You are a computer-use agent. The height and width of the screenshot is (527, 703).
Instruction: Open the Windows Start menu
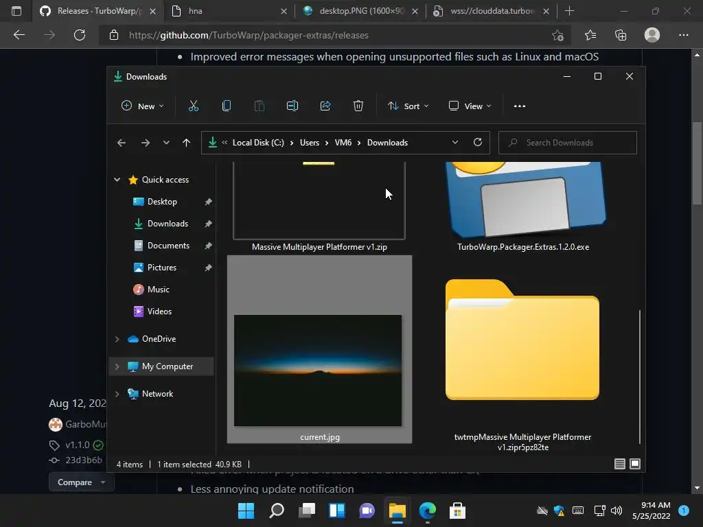tap(246, 511)
